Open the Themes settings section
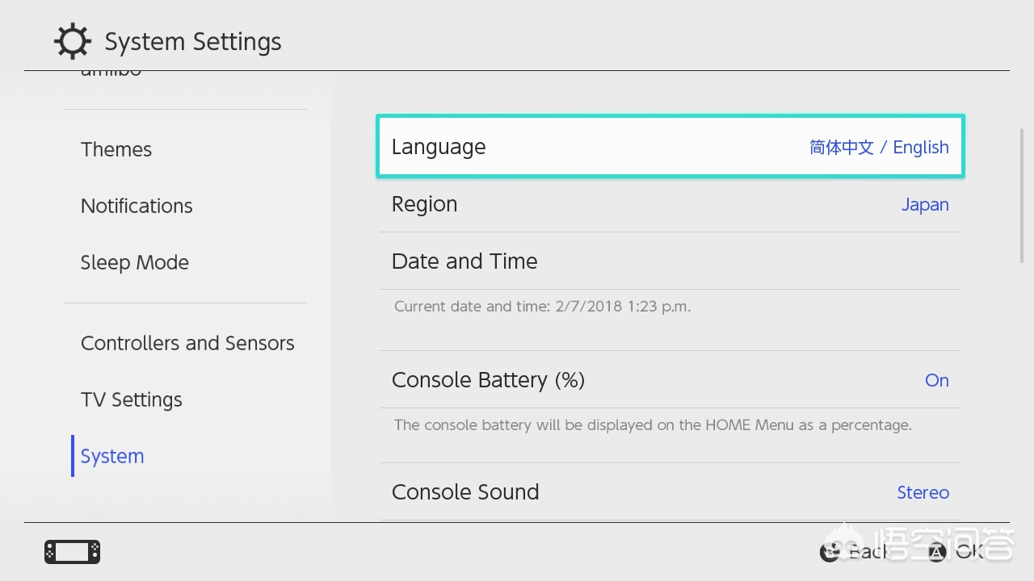Screen dimensions: 1034x581 pos(116,149)
